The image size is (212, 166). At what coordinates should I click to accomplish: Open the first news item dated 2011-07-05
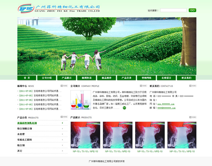click(40, 91)
